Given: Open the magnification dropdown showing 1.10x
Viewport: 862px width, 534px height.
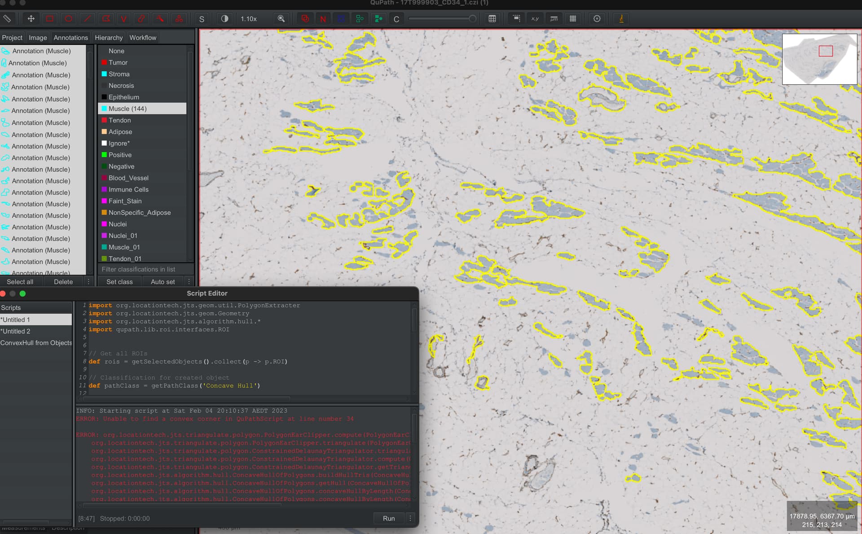Looking at the screenshot, I should coord(248,18).
